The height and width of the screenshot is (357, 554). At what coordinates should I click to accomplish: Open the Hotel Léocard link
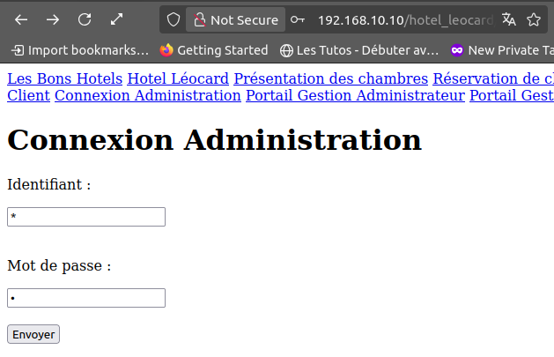pos(178,78)
